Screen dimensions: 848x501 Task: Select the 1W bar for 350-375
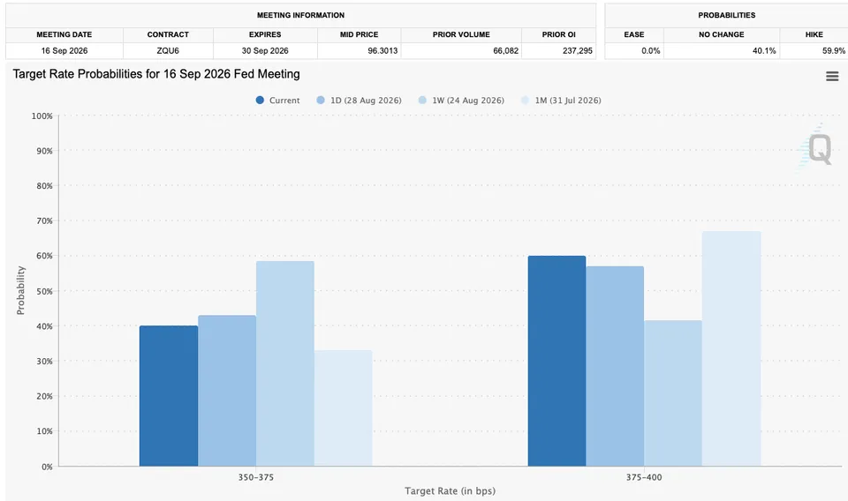[x=285, y=363]
